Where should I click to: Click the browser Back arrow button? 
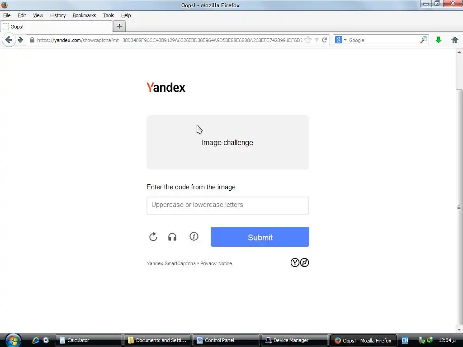(x=9, y=40)
